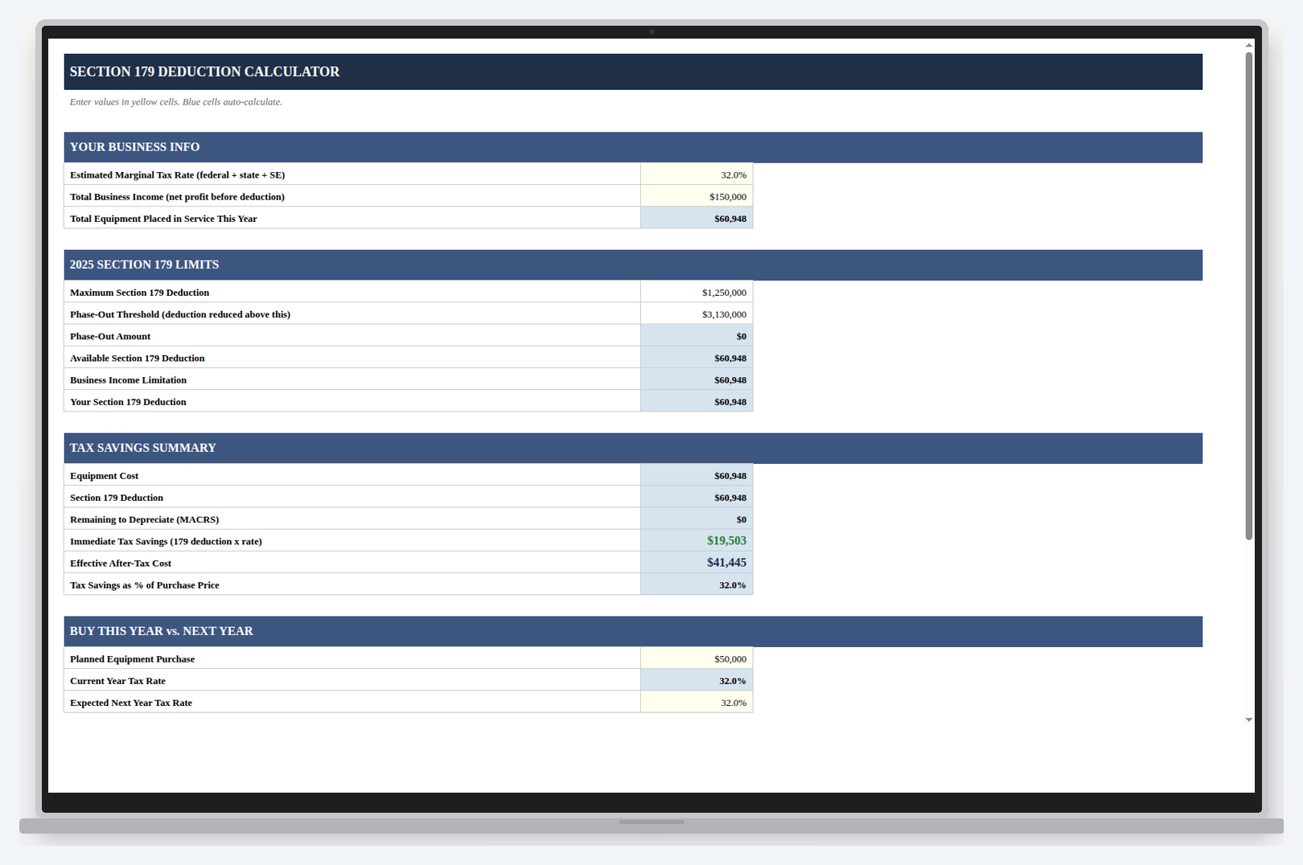1303x865 pixels.
Task: Select the Maximum Section 179 Deduction value $1,250,000
Action: click(697, 292)
